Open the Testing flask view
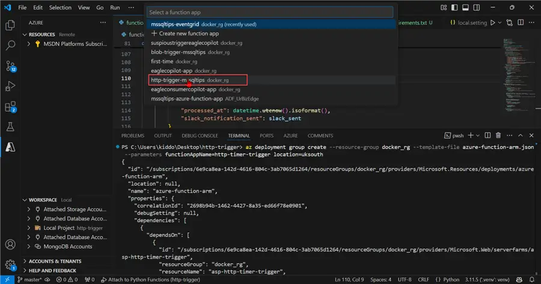 click(10, 127)
